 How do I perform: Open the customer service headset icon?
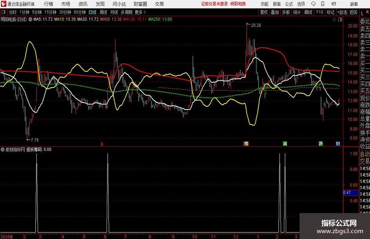(313, 4)
